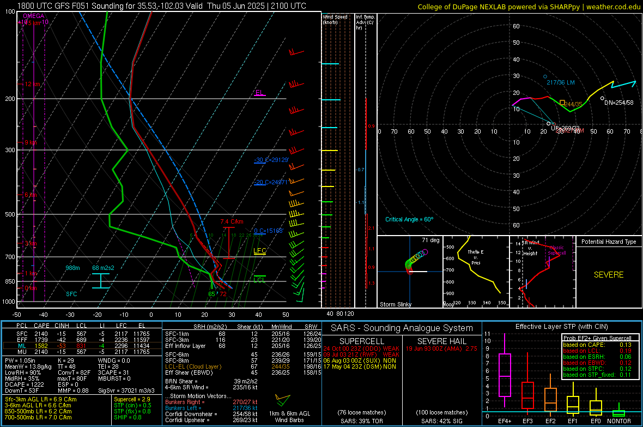Click the magenta 'Classic Supercell' label
This screenshot has height=427, width=643.
557,250
